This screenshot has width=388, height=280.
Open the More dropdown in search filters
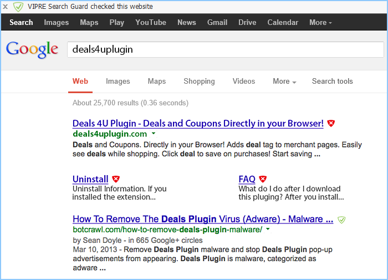[x=284, y=82]
